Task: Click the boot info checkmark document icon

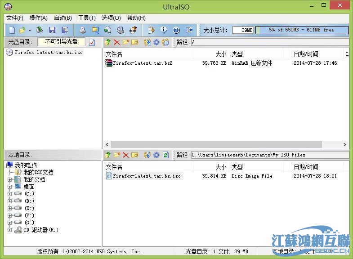Action: (x=92, y=42)
